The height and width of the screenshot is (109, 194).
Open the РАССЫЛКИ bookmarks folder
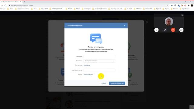coord(148,9)
